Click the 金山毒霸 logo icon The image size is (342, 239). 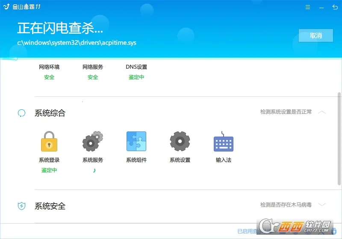coord(6,6)
